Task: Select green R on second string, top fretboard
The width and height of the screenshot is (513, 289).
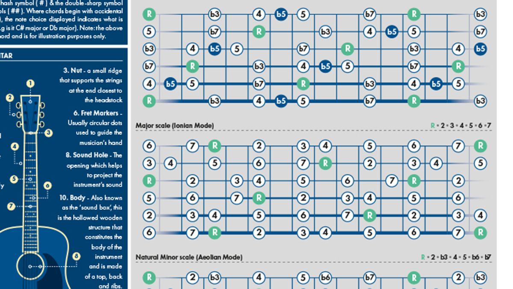Action: click(259, 32)
